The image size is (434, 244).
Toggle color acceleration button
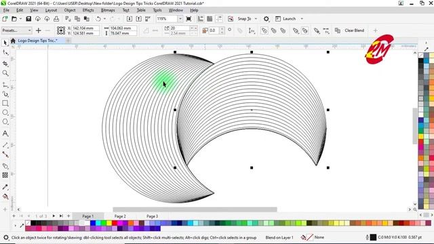coord(305,30)
